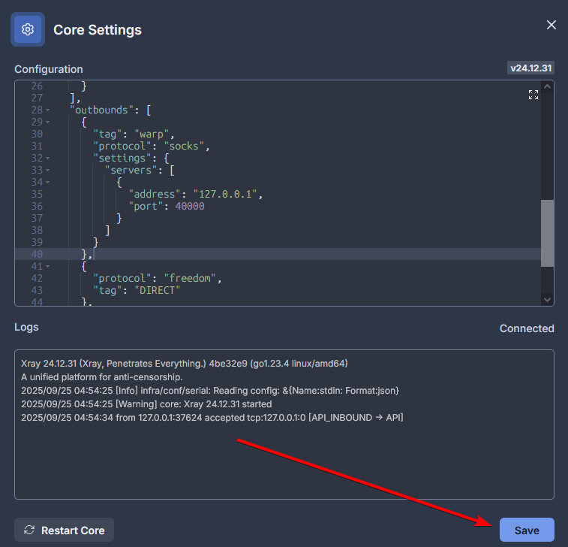Image resolution: width=568 pixels, height=547 pixels.
Task: Collapse the "outbounds" array at line 28
Action: [47, 110]
